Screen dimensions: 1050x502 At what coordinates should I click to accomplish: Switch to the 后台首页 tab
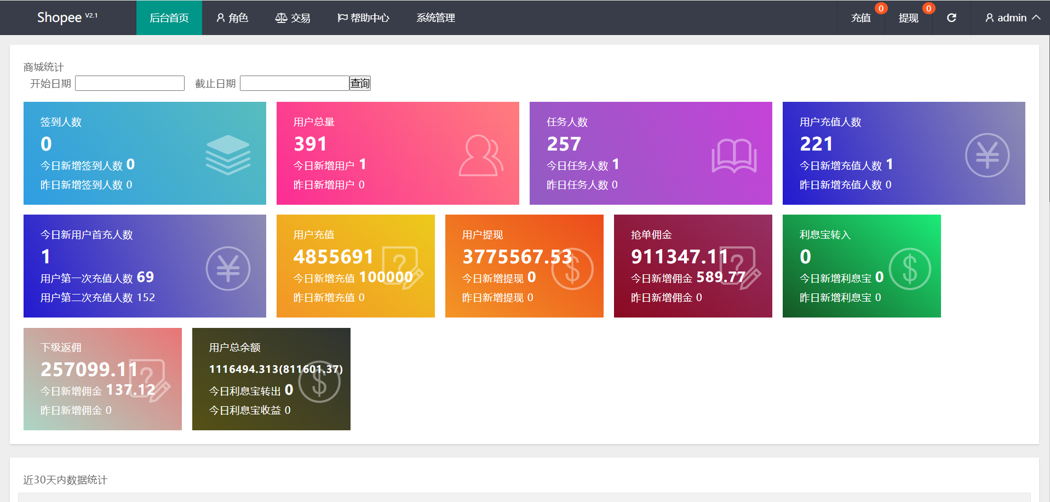pyautogui.click(x=169, y=18)
